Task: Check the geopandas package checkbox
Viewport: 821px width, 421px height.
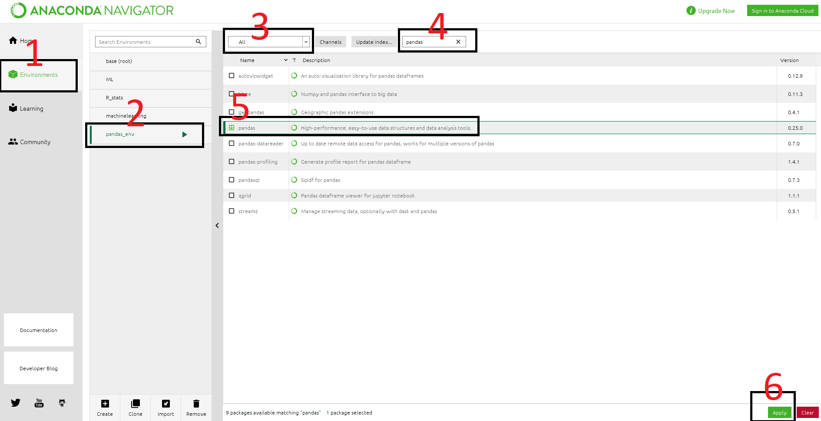Action: click(232, 112)
